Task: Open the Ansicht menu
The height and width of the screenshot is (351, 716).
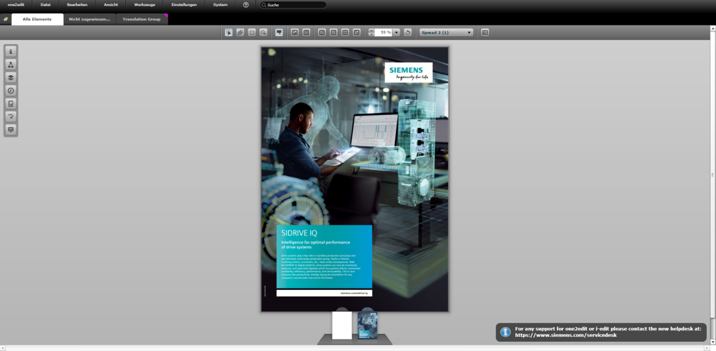Action: tap(111, 4)
